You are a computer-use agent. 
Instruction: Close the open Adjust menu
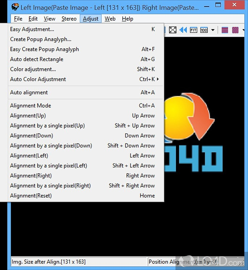point(91,19)
